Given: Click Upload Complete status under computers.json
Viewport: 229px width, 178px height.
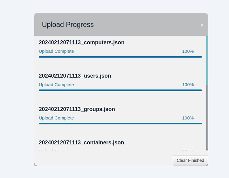Looking at the screenshot, I should coord(56,51).
